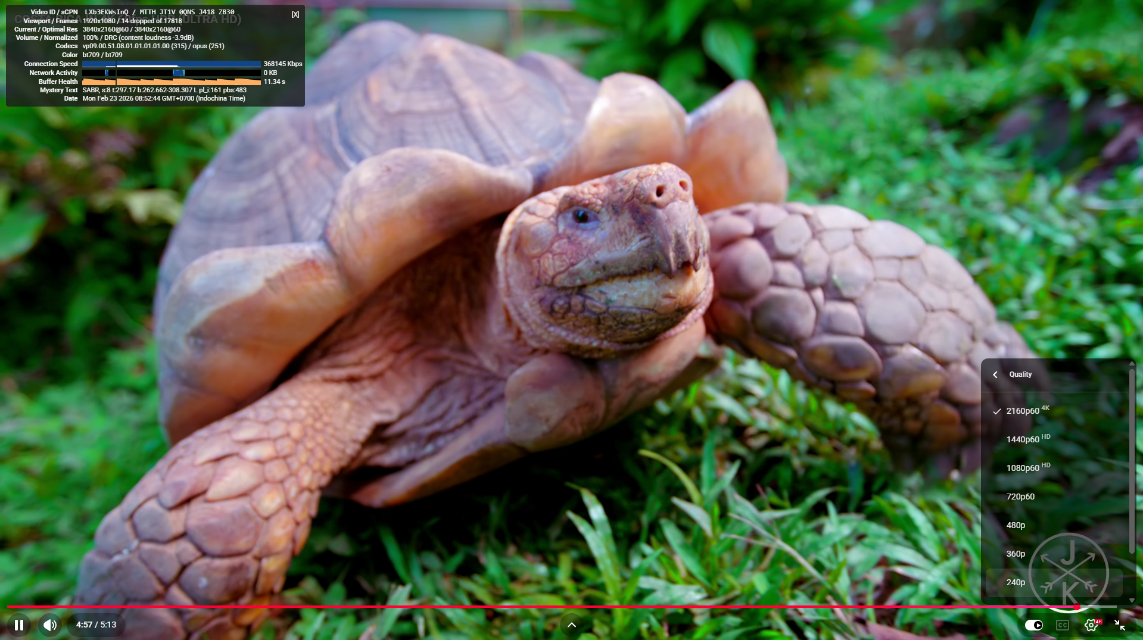Click the closed captions CC icon
Viewport: 1143px width, 640px height.
1063,625
